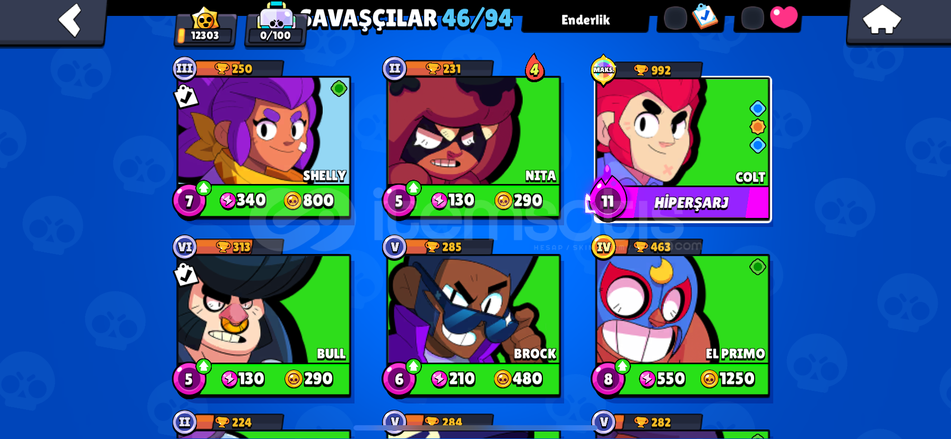Image resolution: width=951 pixels, height=439 pixels.
Task: Tap the horizontal scroll indicator bar
Action: click(x=475, y=428)
